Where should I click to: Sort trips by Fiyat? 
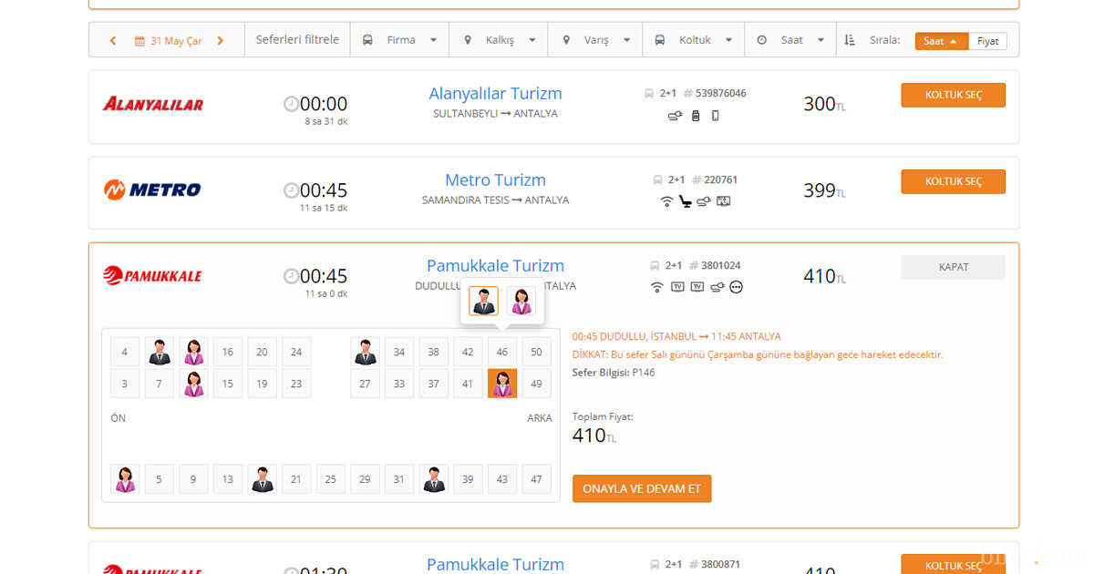(987, 41)
